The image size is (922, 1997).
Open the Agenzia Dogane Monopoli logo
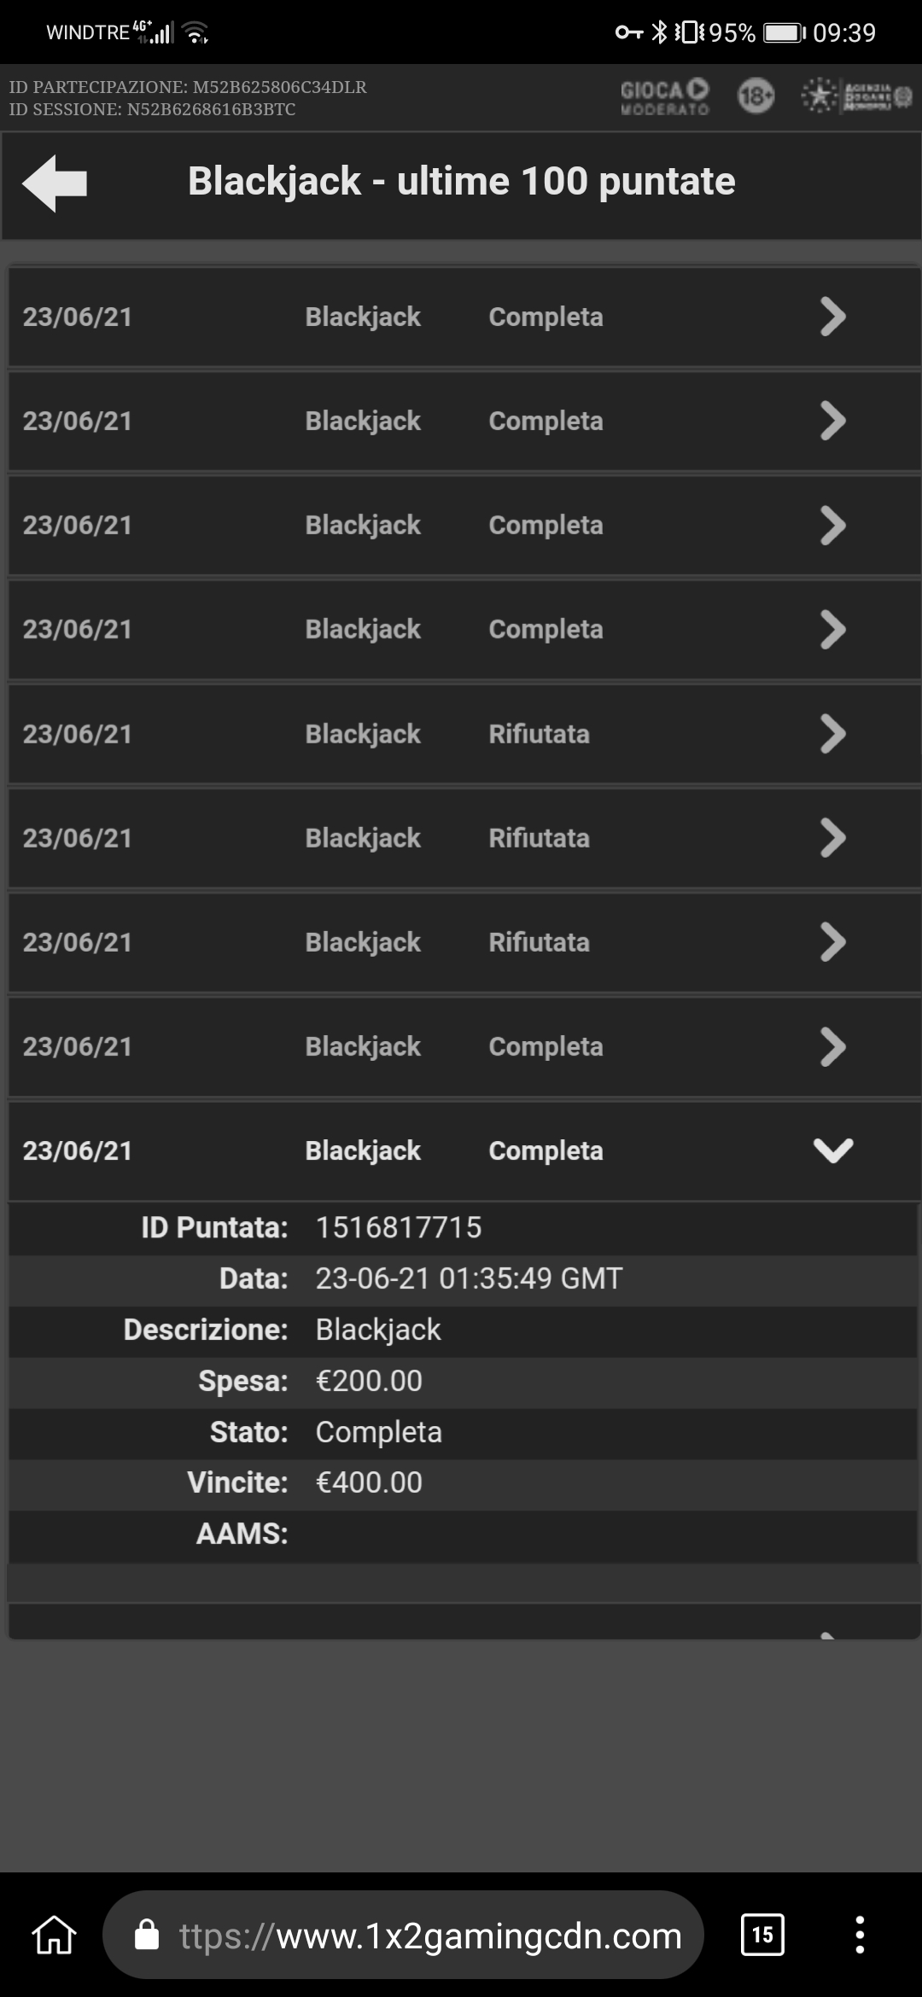pos(856,96)
